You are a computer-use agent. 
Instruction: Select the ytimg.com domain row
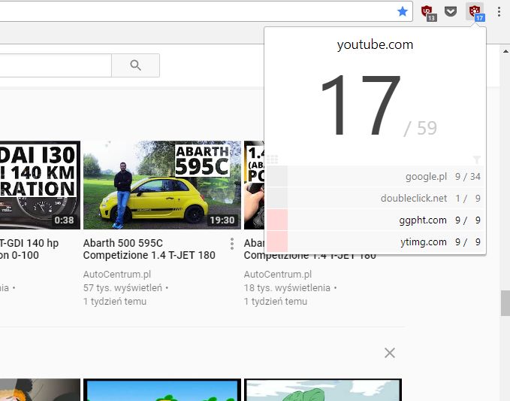click(x=386, y=242)
